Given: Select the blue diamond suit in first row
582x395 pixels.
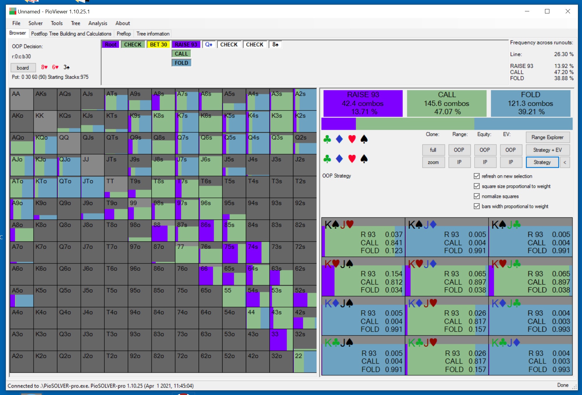Looking at the screenshot, I should click(339, 139).
